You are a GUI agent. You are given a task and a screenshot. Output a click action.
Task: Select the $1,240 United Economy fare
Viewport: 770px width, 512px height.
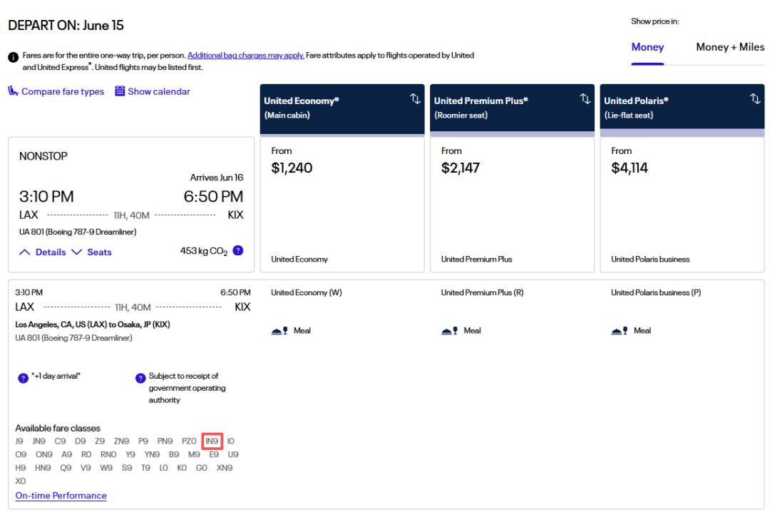pos(342,205)
